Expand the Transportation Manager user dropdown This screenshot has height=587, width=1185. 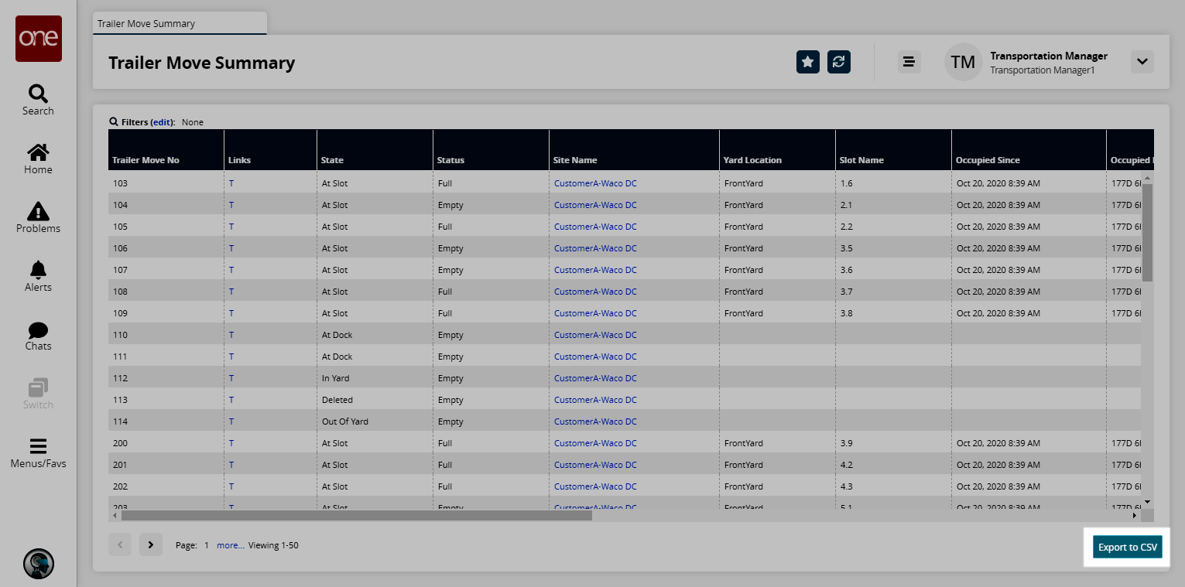point(1142,62)
